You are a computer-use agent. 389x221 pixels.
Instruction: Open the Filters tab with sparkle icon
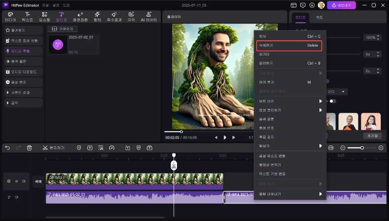tap(97, 17)
